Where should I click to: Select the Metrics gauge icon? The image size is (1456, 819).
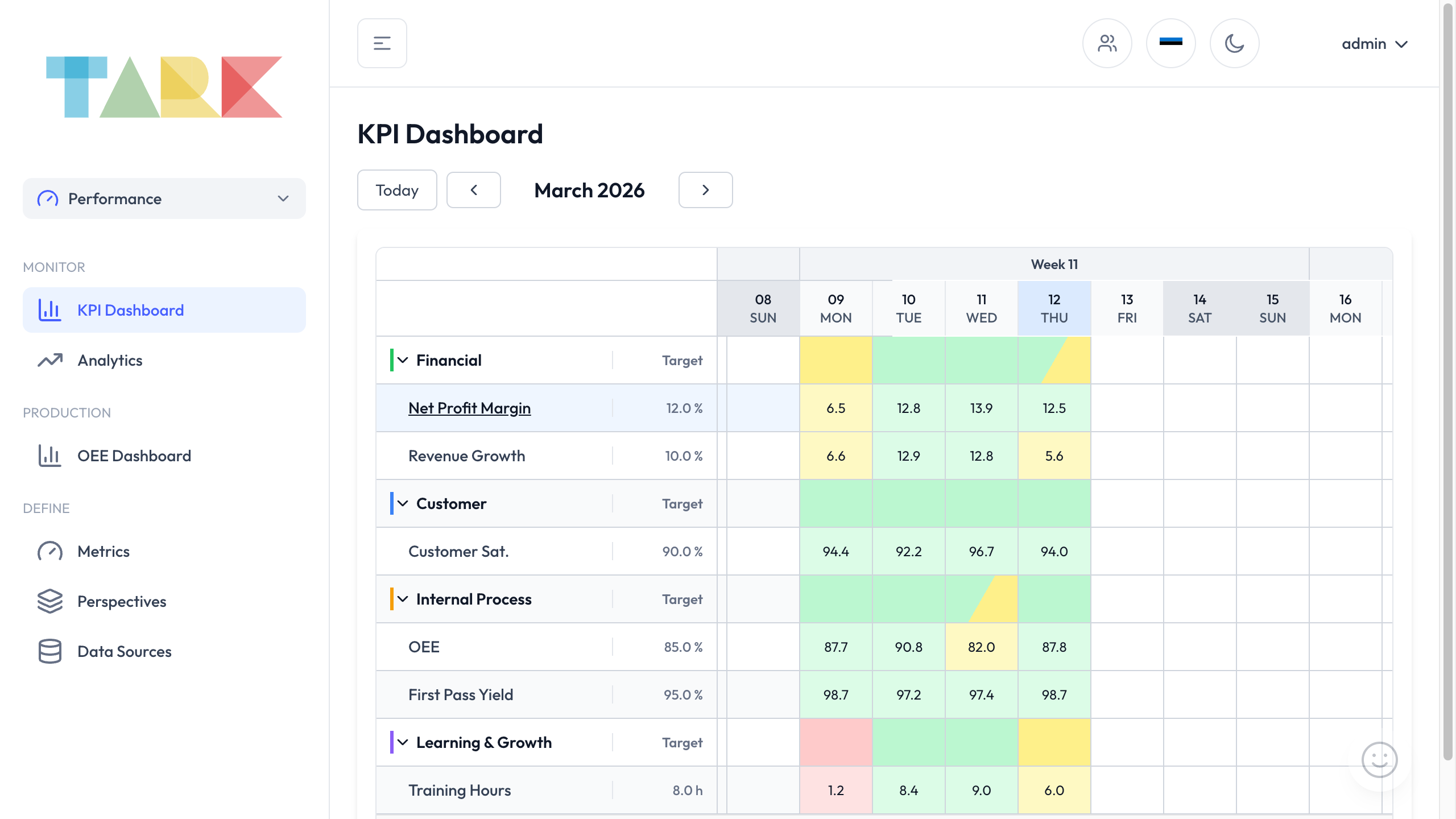click(50, 551)
